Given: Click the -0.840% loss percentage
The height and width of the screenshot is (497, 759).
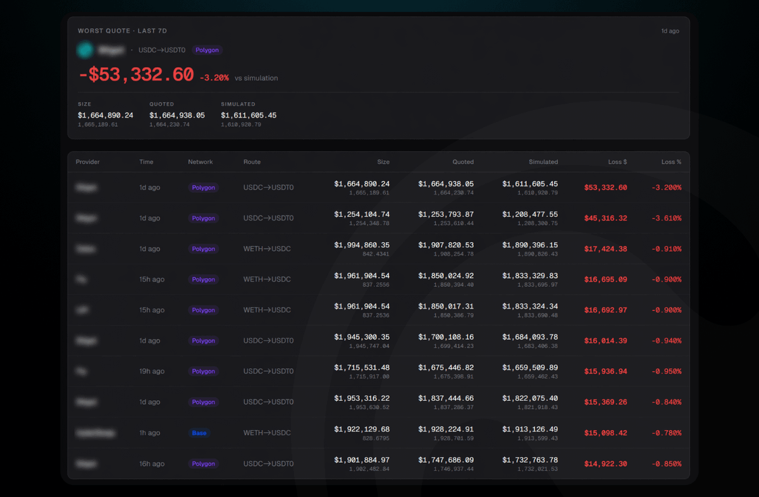Looking at the screenshot, I should pos(667,402).
